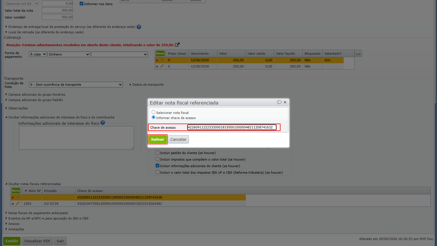Screen dimensions: 437x246
Task: Click Novo button in referenced notes table
Action: pos(16,191)
